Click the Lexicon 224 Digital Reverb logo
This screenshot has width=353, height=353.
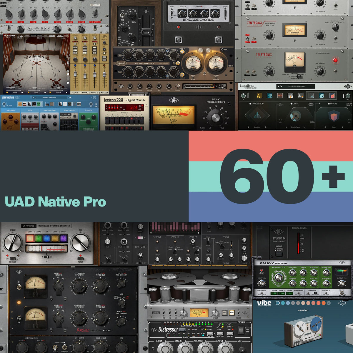pyautogui.click(x=124, y=100)
